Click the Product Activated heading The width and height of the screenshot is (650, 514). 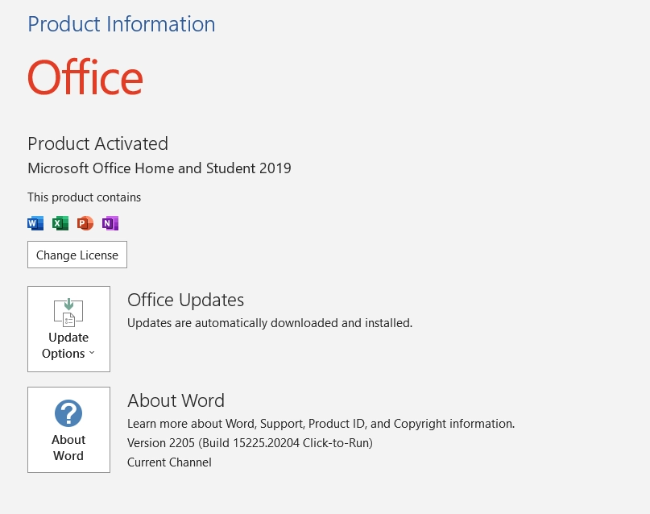[97, 144]
